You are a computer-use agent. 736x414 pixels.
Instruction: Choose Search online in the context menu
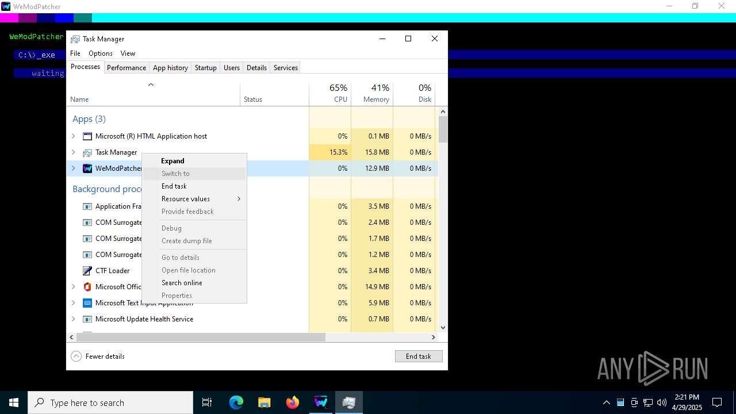[x=194, y=283]
